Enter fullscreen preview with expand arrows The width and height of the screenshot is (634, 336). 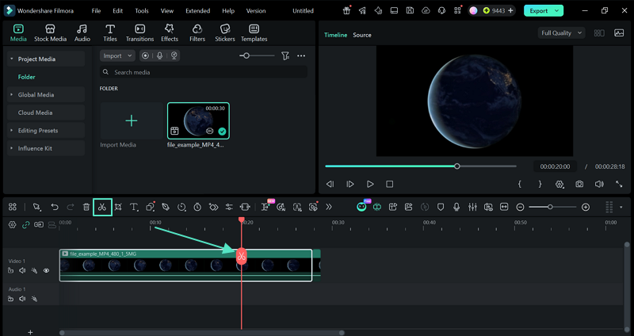point(619,184)
